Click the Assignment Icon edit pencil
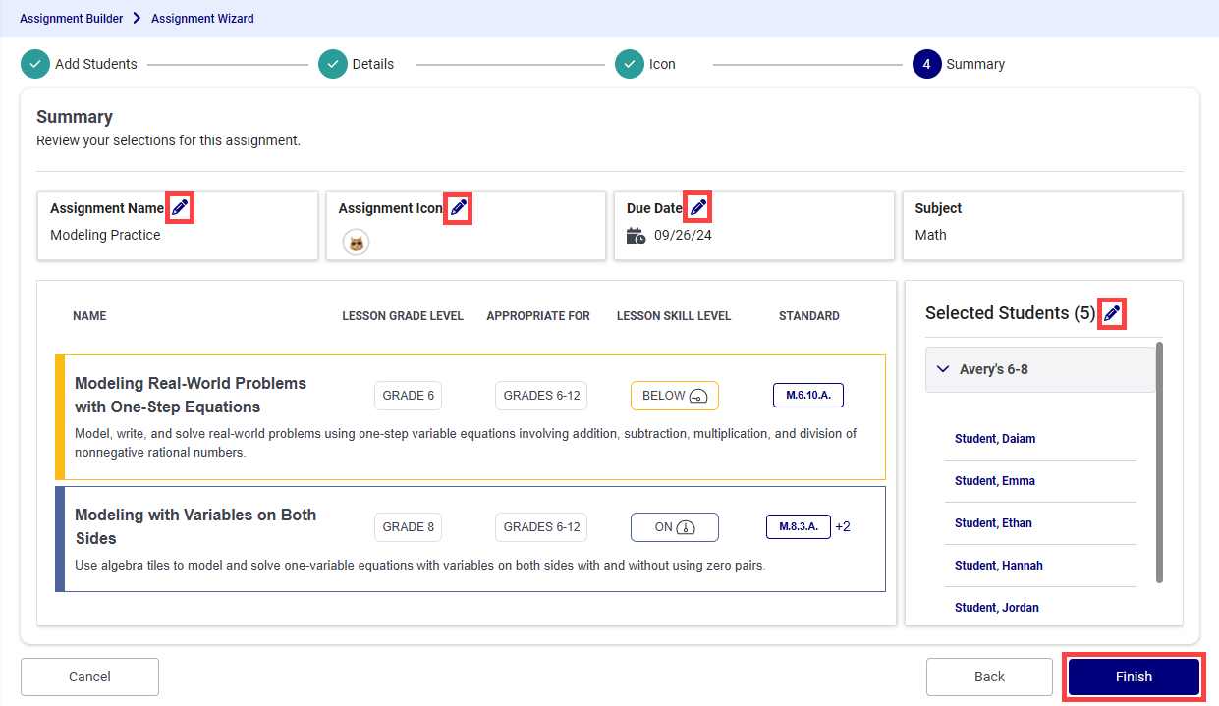The height and width of the screenshot is (706, 1219). point(459,208)
